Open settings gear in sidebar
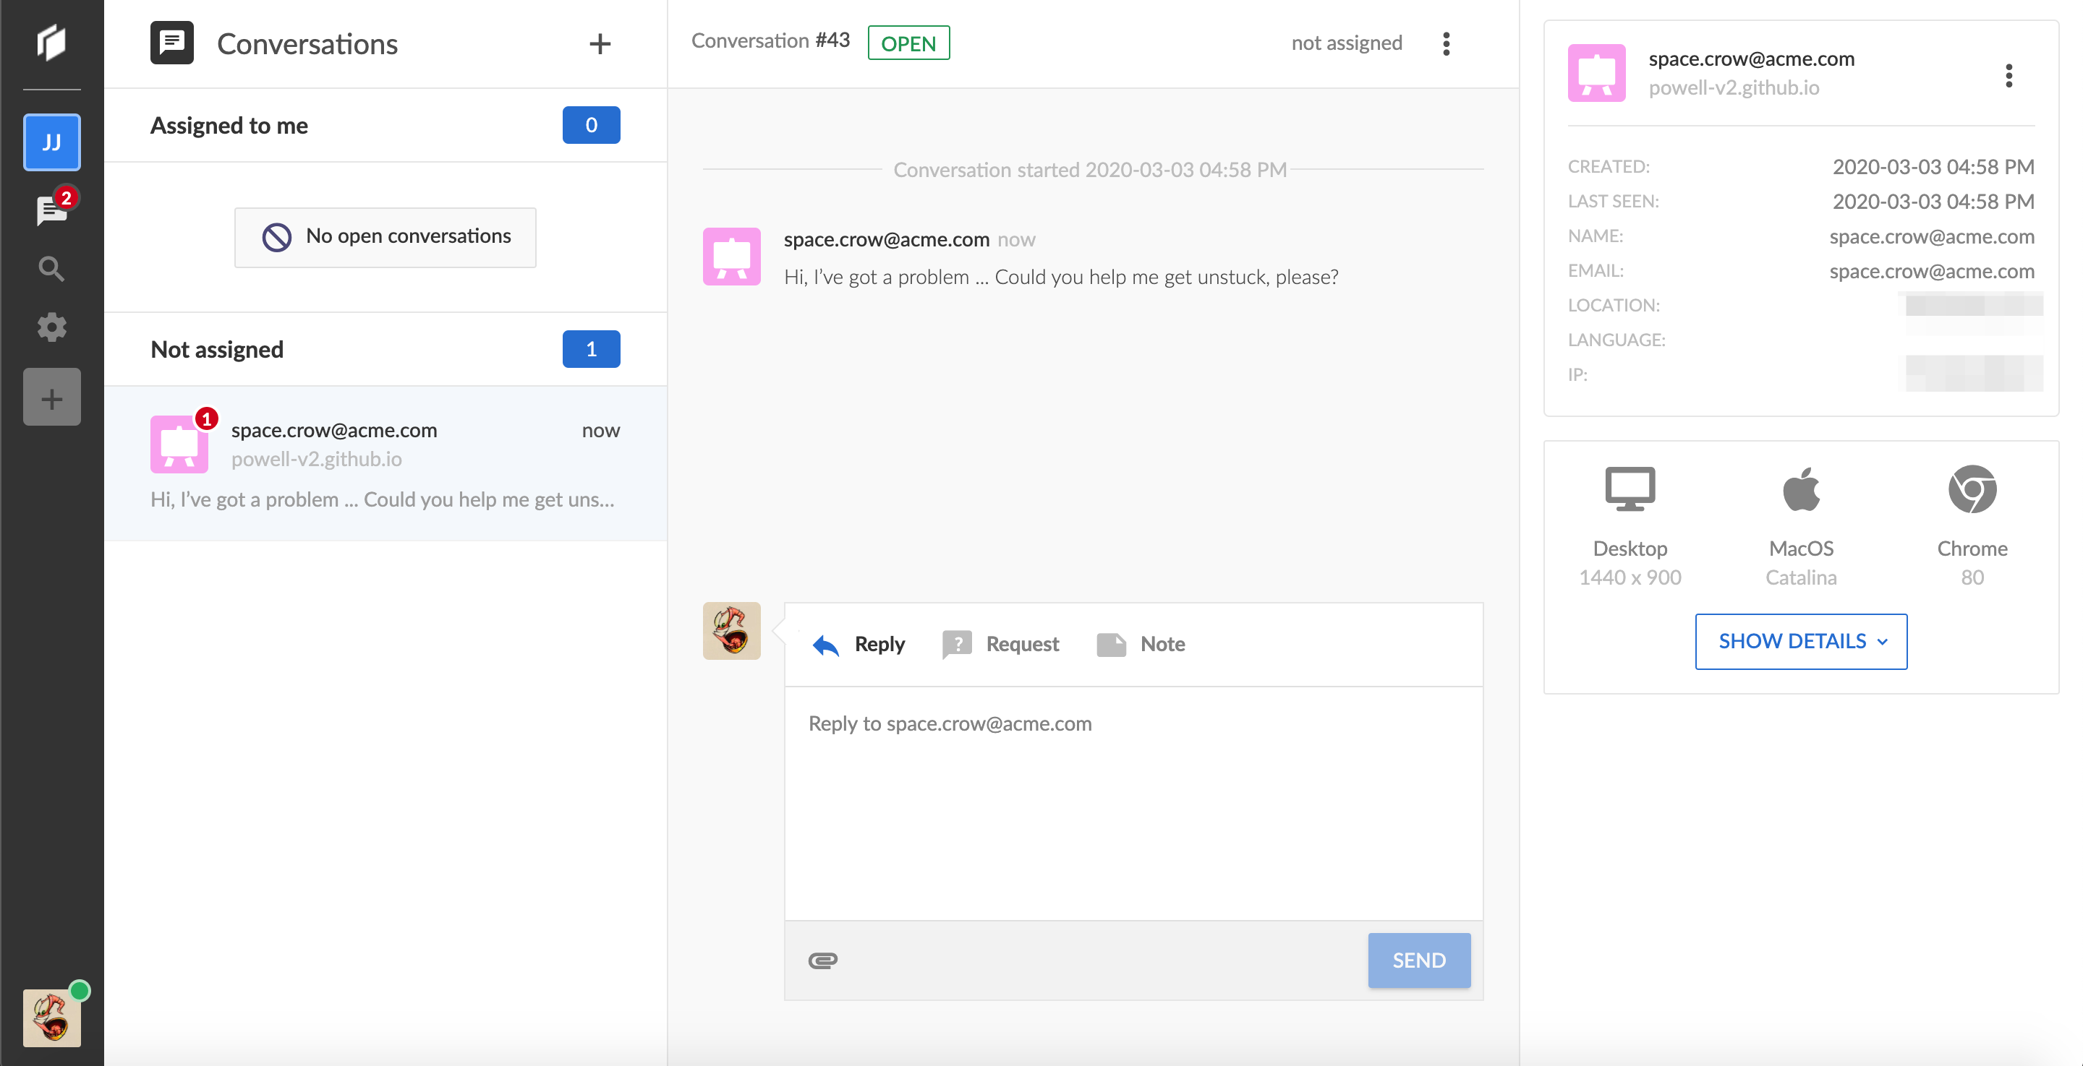 [52, 327]
